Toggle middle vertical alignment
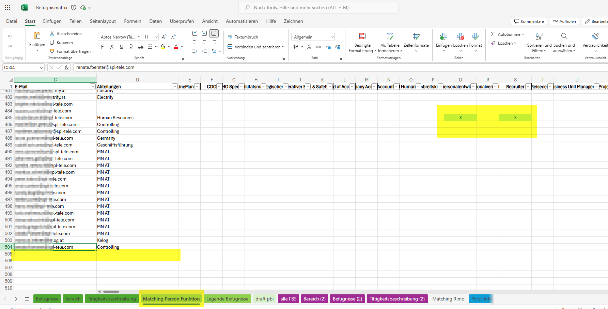Image resolution: width=608 pixels, height=309 pixels. click(x=204, y=33)
